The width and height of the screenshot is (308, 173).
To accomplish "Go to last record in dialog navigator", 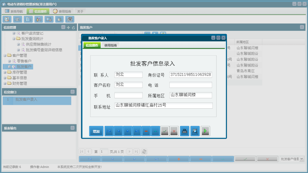I will tap(137, 131).
